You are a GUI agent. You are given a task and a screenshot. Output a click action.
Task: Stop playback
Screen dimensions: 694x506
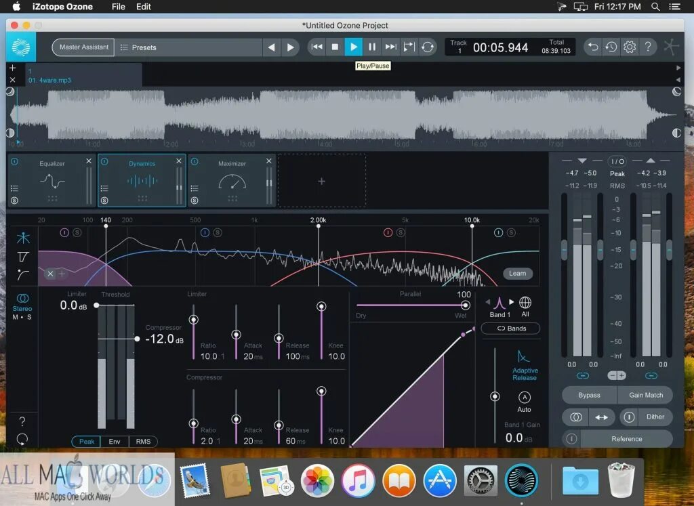click(x=335, y=47)
